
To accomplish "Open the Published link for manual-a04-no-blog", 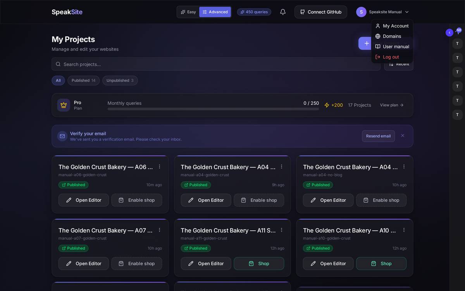I will 318,185.
